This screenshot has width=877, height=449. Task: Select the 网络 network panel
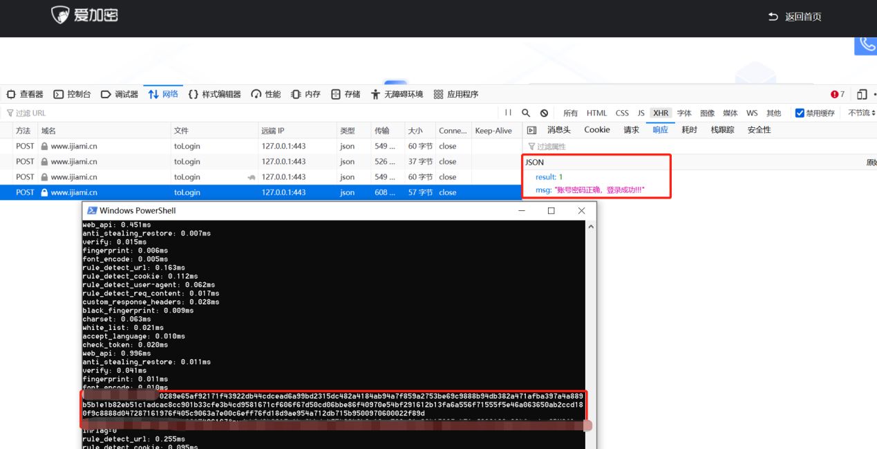point(163,94)
